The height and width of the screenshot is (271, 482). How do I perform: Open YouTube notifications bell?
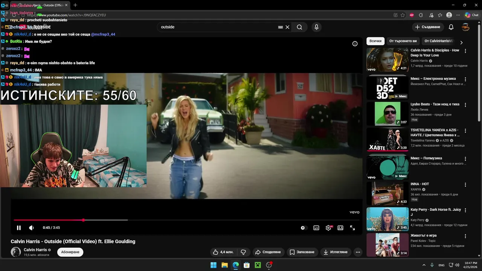(451, 27)
